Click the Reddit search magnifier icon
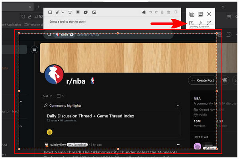This screenshot has width=239, height=159. (49, 34)
